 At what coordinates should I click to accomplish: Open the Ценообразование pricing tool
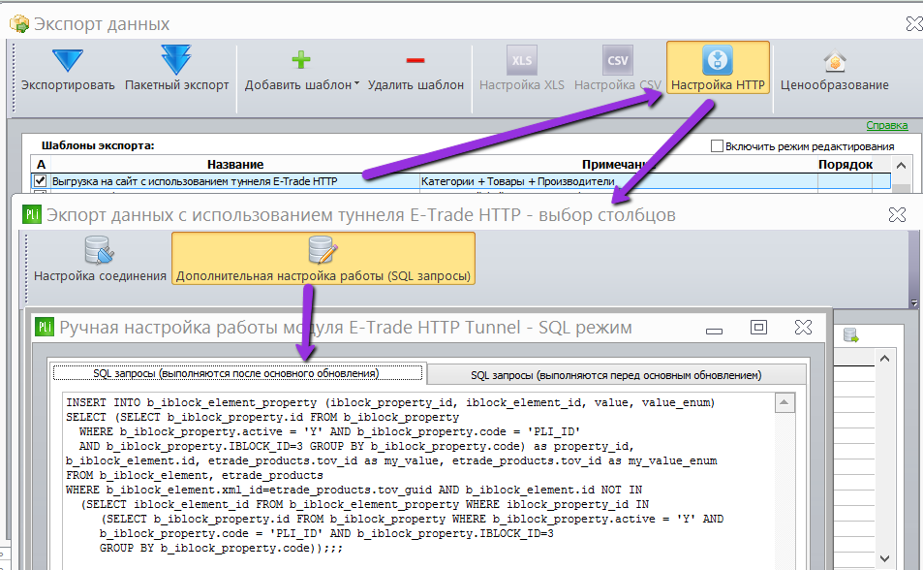[x=834, y=70]
